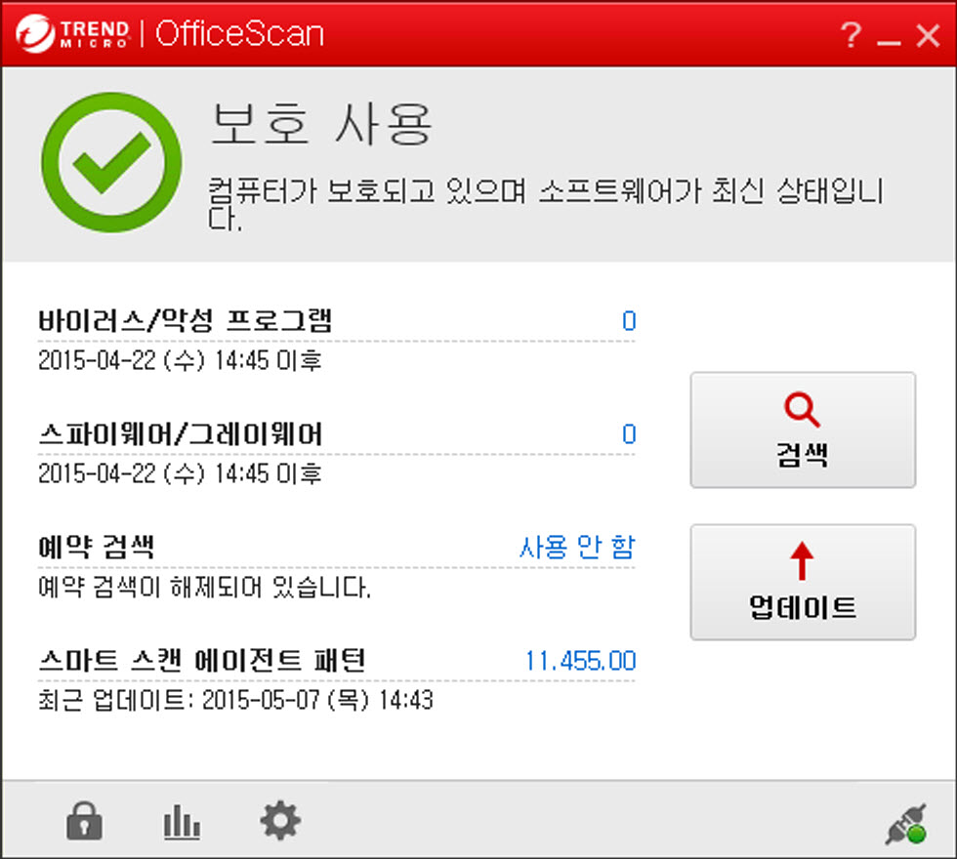Click the 스마트 스캔 에이전트 패턴 heading
This screenshot has width=957, height=859.
[201, 661]
